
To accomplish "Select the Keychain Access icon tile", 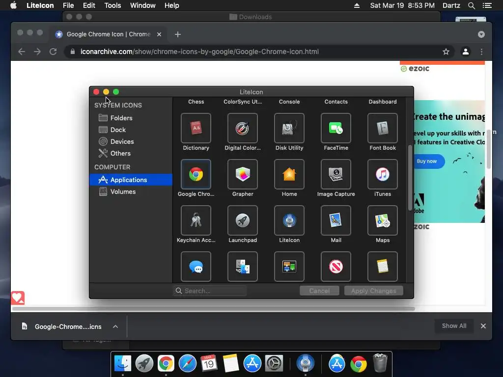I will click(196, 220).
